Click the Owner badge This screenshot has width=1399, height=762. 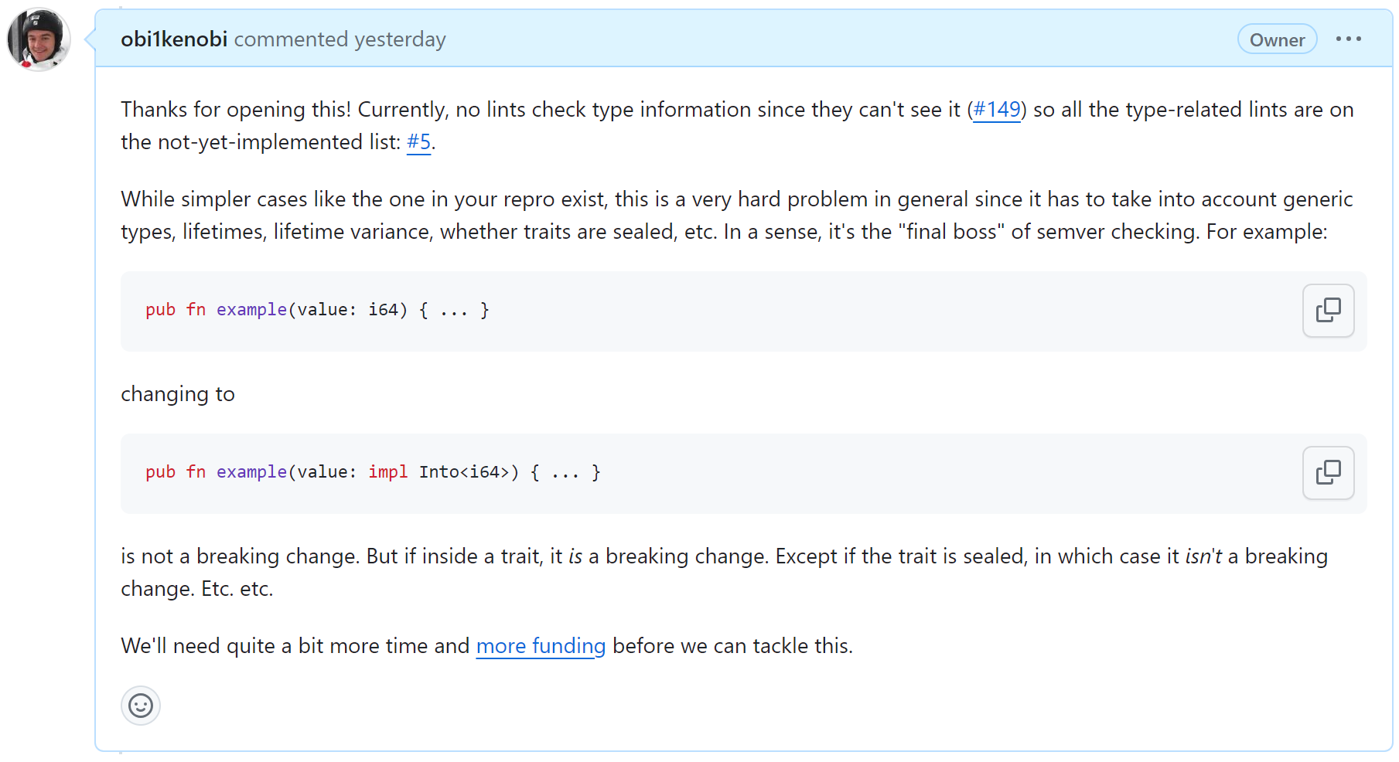[1277, 39]
